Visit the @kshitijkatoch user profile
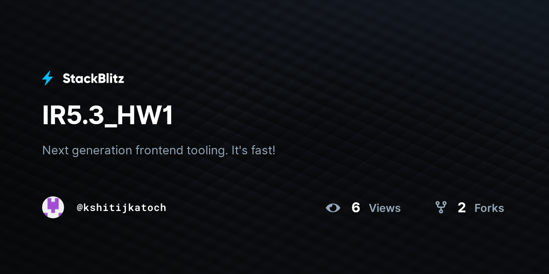The image size is (549, 274). click(121, 208)
